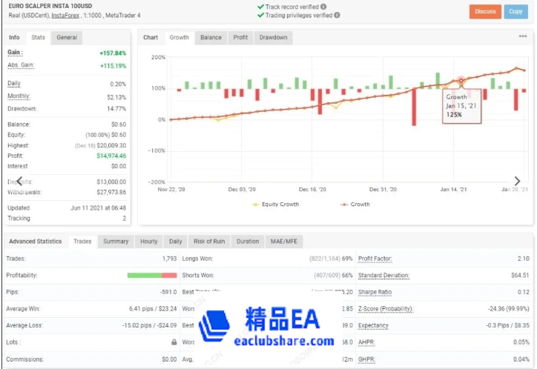Open the chart options three-dot menu

pyautogui.click(x=522, y=36)
